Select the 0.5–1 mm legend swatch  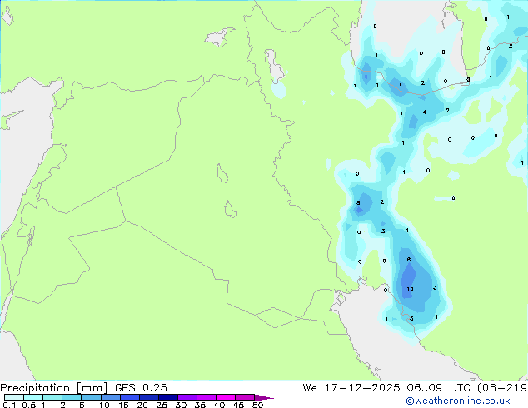coord(33,397)
